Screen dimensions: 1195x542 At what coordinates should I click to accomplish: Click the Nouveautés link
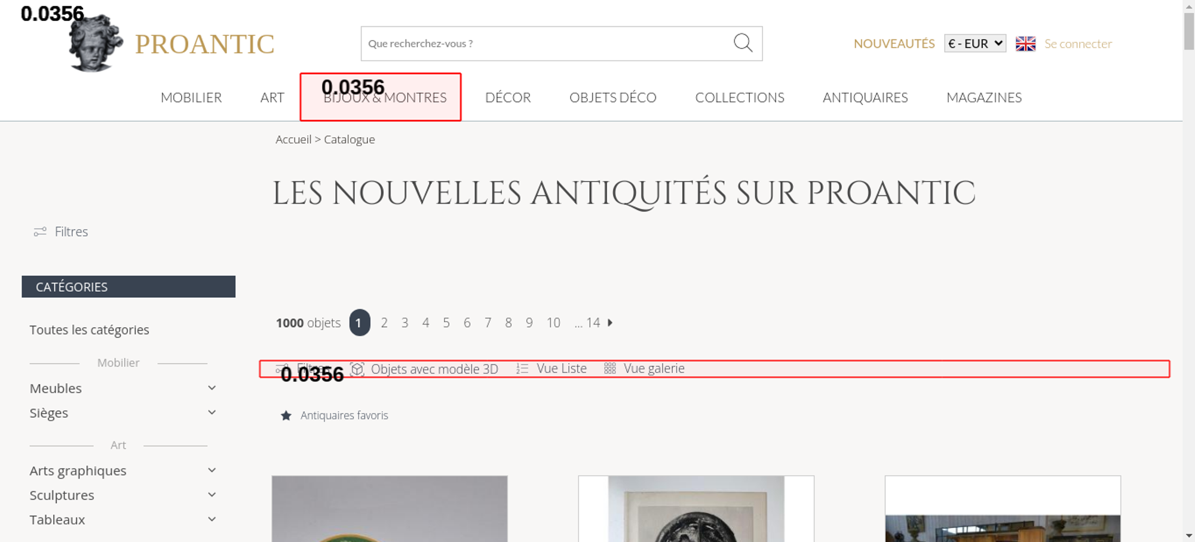pyautogui.click(x=894, y=44)
